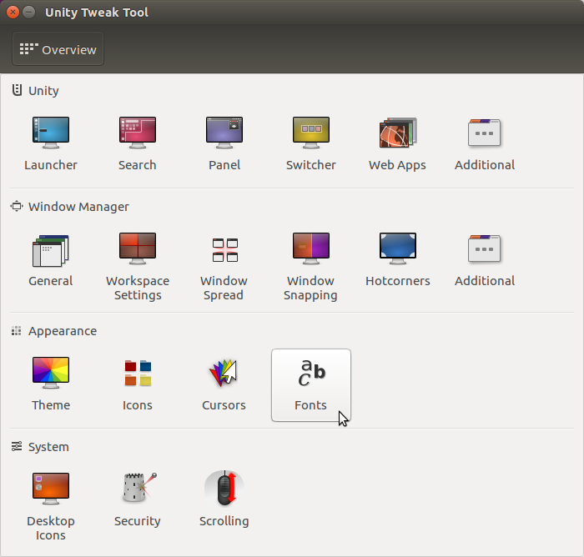Open the Theme appearance settings

(51, 385)
